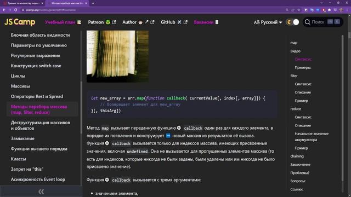351x197 pixels.
Task: Open Параметры по умолчанию sidebar item
Action: coord(39,45)
